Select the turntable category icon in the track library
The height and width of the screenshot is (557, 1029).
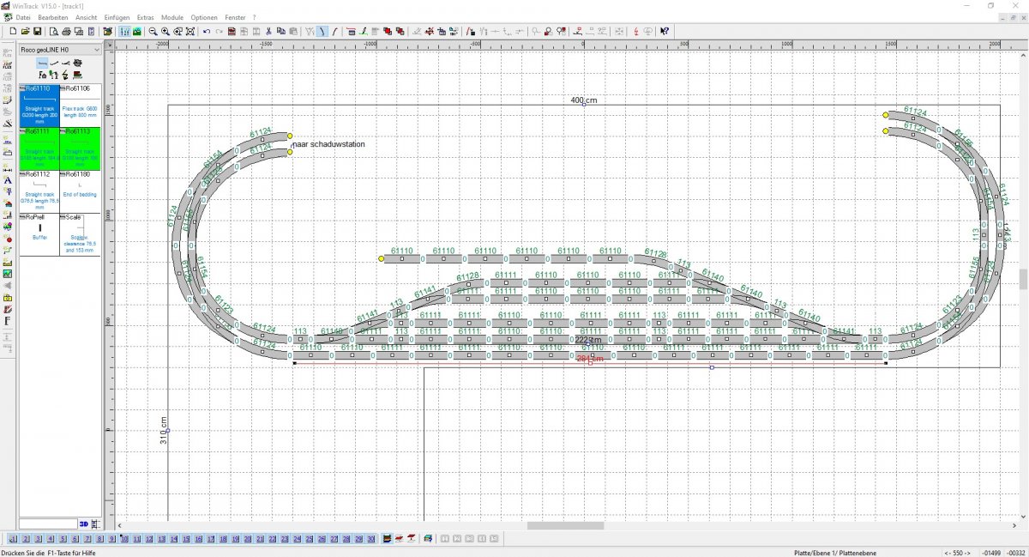[77, 64]
